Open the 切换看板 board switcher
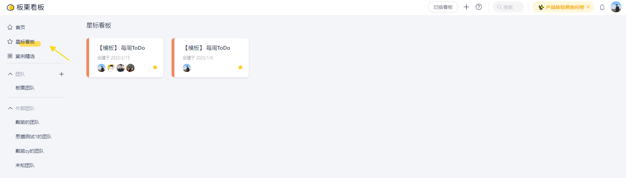The width and height of the screenshot is (626, 178). click(443, 7)
